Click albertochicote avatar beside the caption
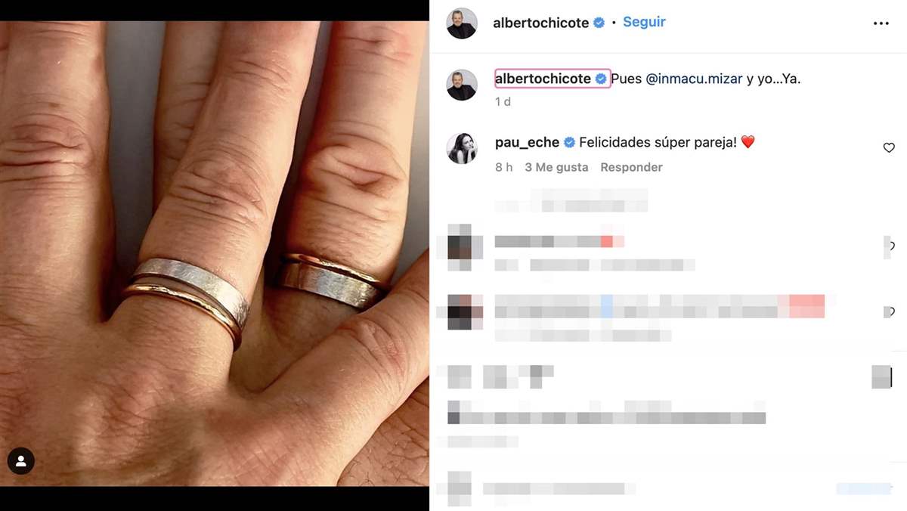The height and width of the screenshot is (511, 907). pyautogui.click(x=462, y=85)
